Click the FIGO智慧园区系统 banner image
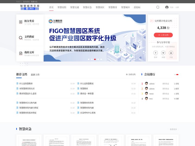This screenshot has width=195, height=146. [x=95, y=38]
